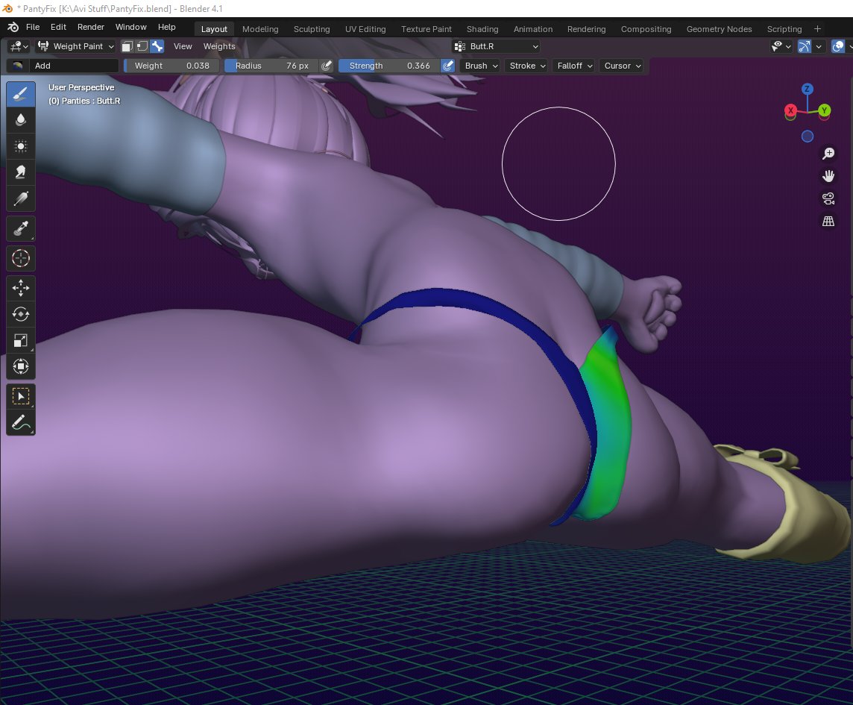Select the Sample Weight eyedropper tool
Image resolution: width=853 pixels, height=705 pixels.
(x=21, y=228)
